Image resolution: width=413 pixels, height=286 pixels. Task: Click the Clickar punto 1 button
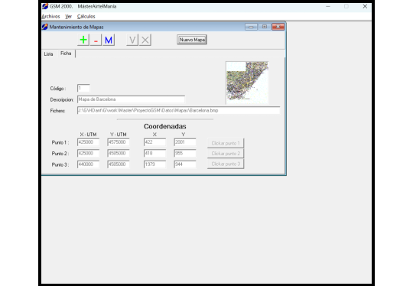coord(226,143)
